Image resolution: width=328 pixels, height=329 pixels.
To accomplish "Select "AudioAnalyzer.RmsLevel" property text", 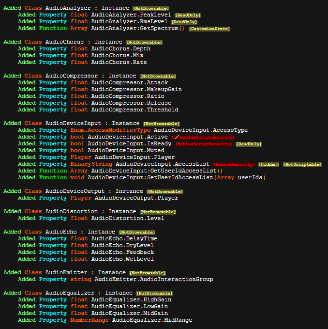I will [x=130, y=21].
